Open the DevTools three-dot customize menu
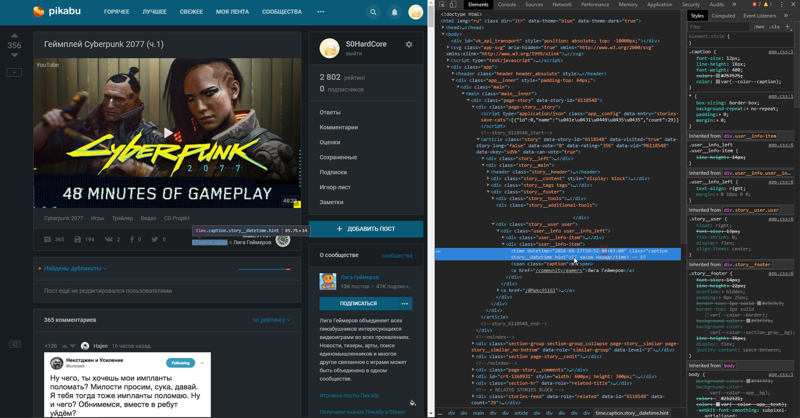Image resolution: width=800 pixels, height=418 pixels. pos(781,4)
